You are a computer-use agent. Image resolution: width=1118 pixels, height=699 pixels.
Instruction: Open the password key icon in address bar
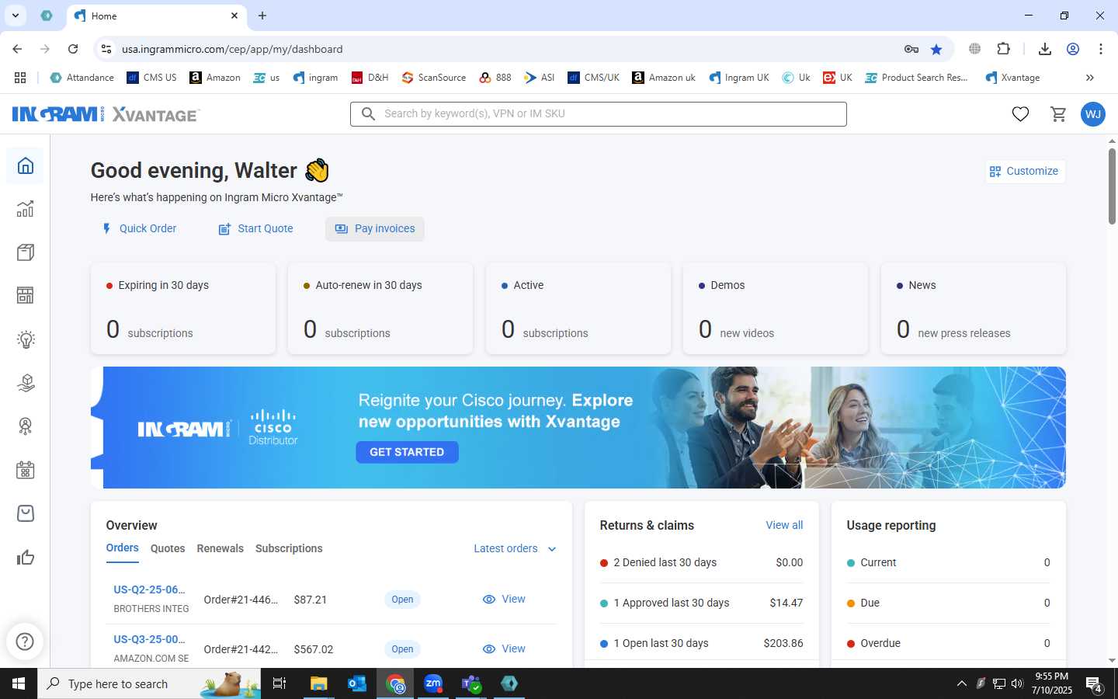click(911, 49)
